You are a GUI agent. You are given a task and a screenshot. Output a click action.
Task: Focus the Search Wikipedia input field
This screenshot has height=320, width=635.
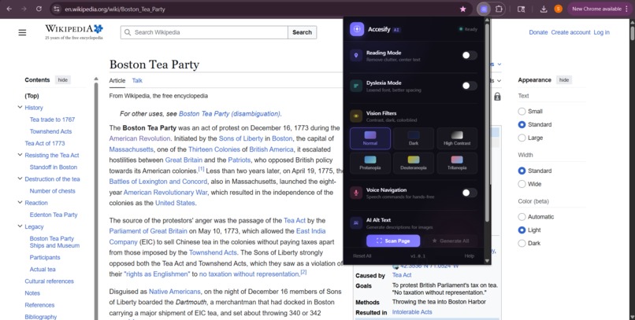[x=204, y=32]
